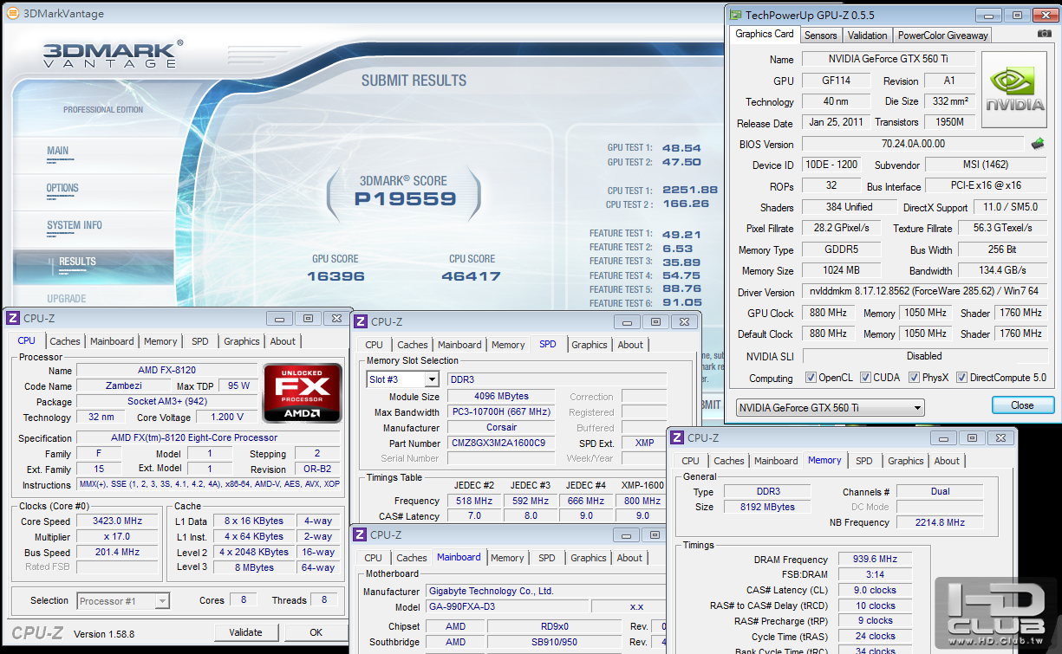This screenshot has height=654, width=1062.
Task: Click the GPU Name field showing GTX 560 Ti
Action: (888, 59)
